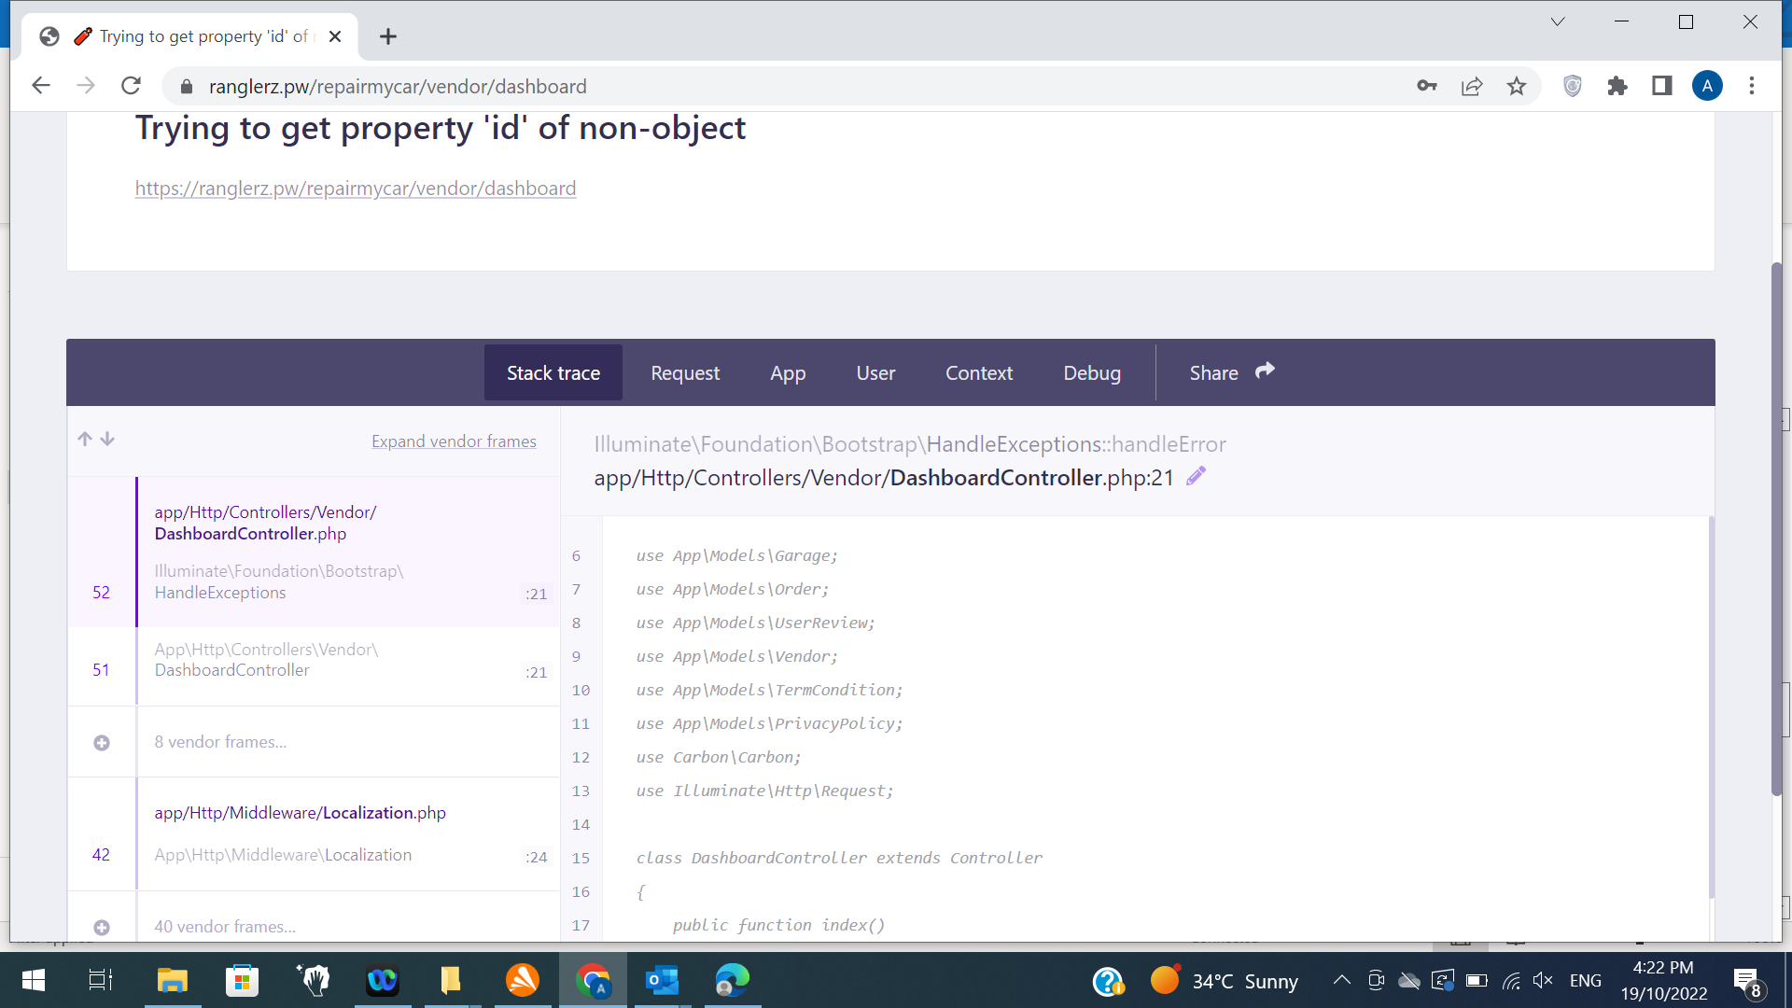Open the Debug tab

[1092, 373]
